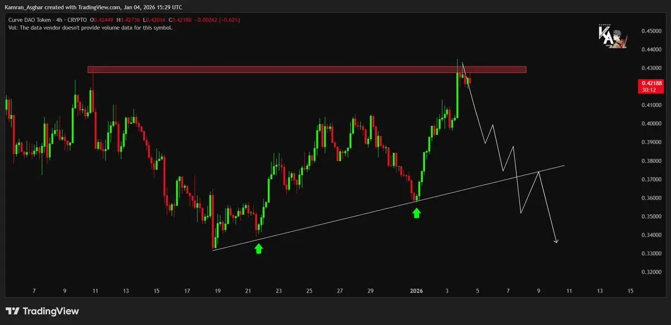The height and width of the screenshot is (325, 671).
Task: Click the 0.40000 price axis label
Action: tap(651, 124)
